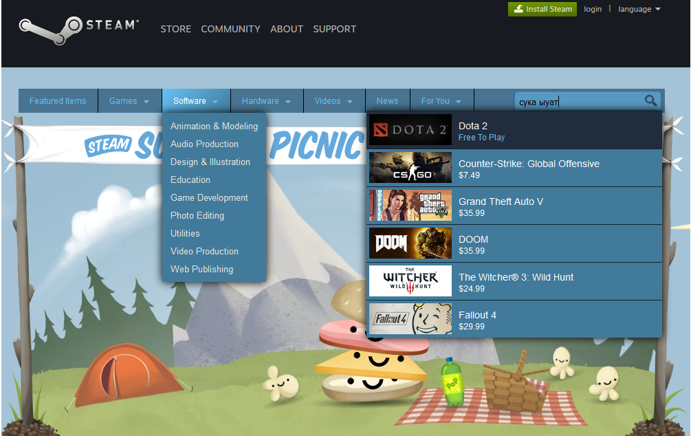The height and width of the screenshot is (436, 691).
Task: Click Counter-Strike: Global Offensive result title
Action: pos(529,164)
